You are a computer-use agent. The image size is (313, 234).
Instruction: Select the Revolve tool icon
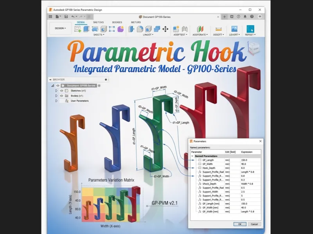coord(95,29)
